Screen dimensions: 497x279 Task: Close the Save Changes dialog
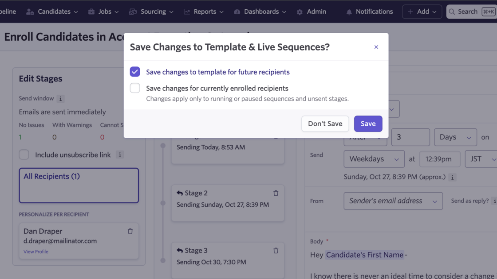[376, 47]
